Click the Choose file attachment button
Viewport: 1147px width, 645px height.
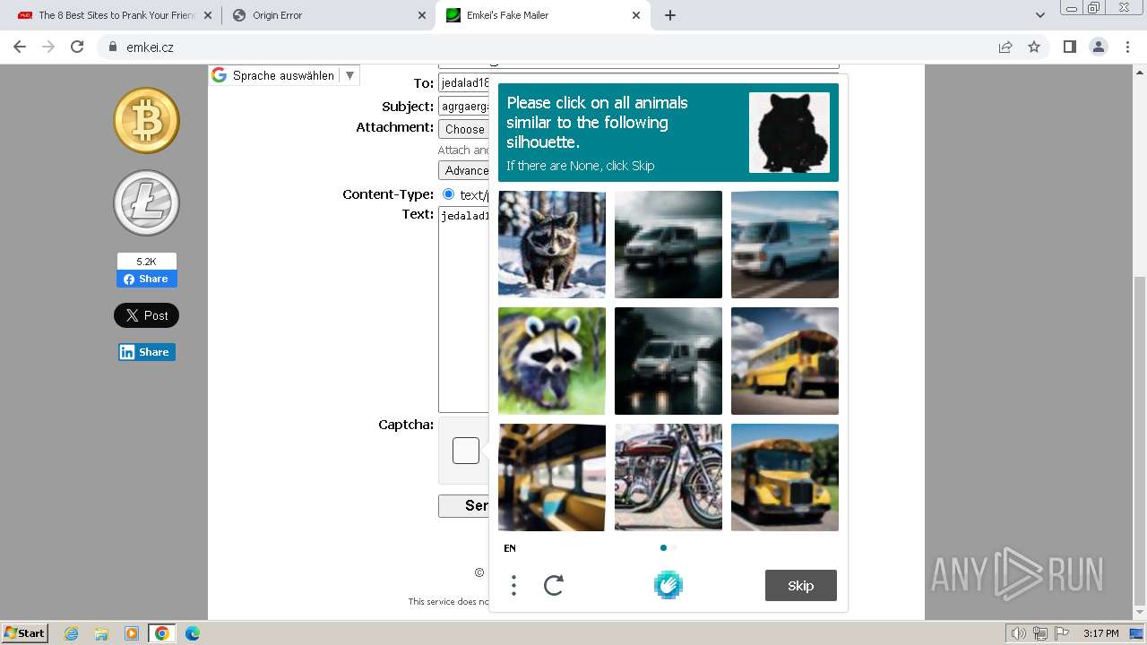pyautogui.click(x=464, y=129)
